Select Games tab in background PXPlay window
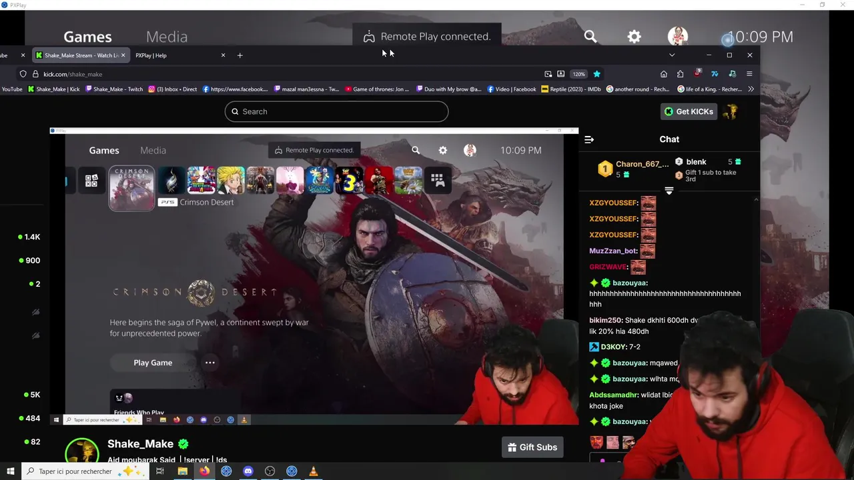854x480 pixels. tap(87, 37)
